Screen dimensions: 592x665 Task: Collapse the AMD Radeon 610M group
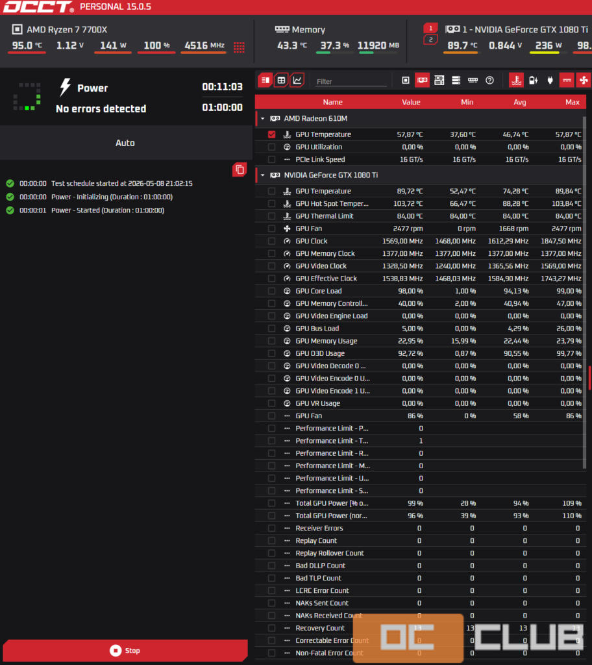tap(263, 118)
